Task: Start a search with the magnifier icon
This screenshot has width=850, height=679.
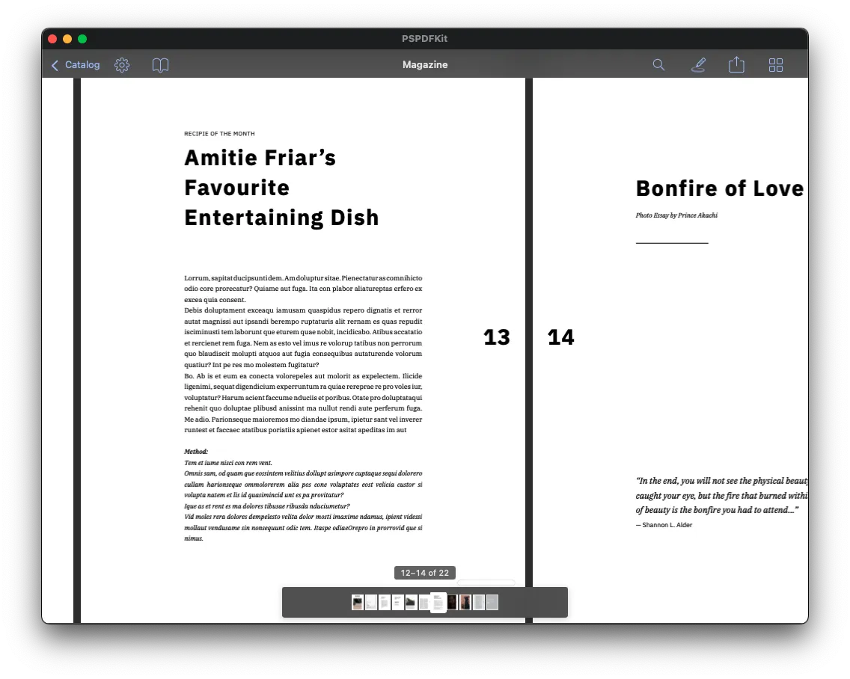Action: click(658, 65)
